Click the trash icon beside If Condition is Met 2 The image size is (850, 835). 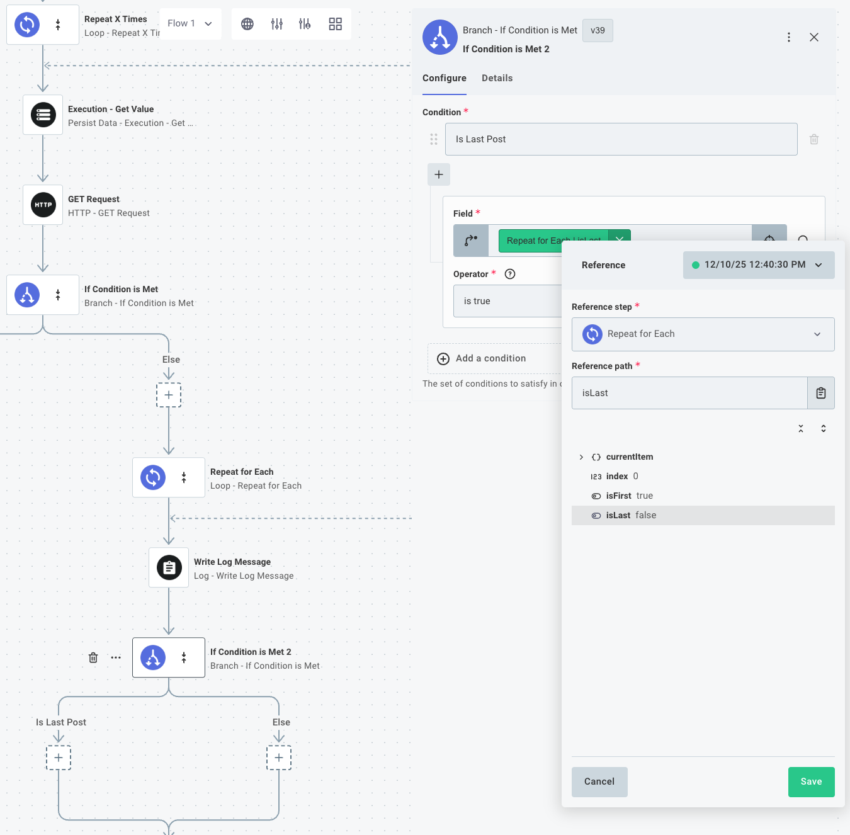click(x=93, y=657)
